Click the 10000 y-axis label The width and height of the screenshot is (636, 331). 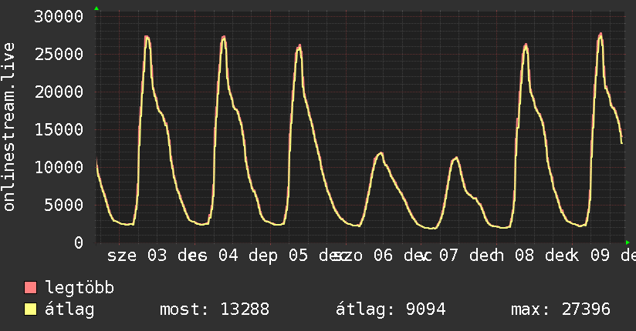coord(59,167)
